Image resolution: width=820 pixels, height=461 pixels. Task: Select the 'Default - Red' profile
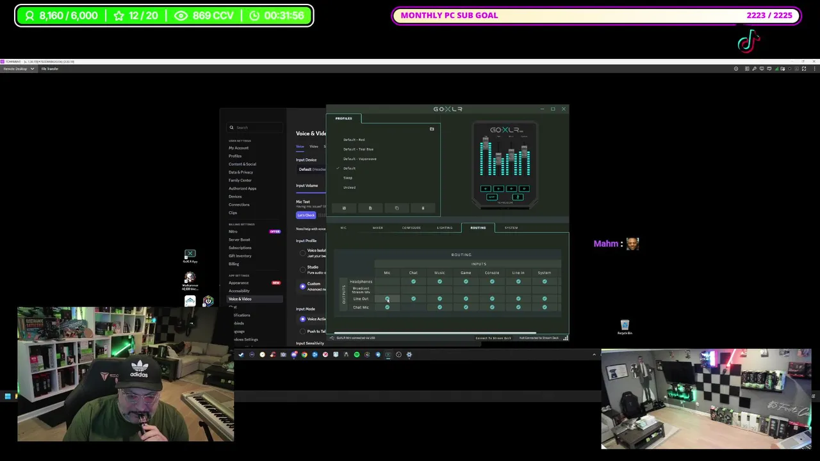click(x=354, y=140)
